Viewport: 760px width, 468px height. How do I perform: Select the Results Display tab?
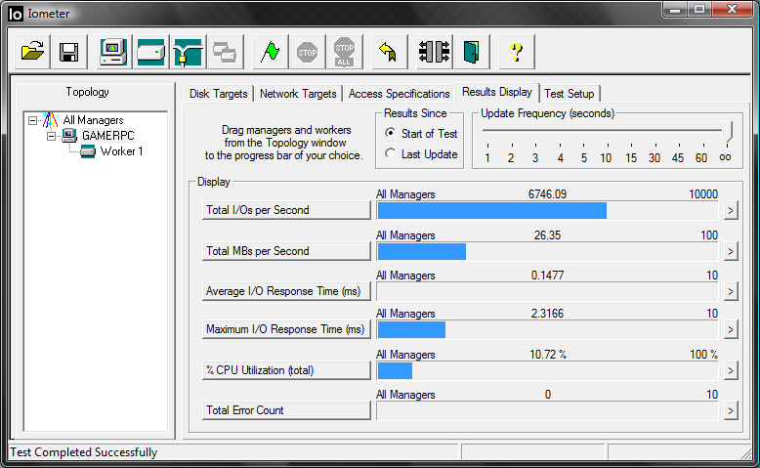[497, 92]
